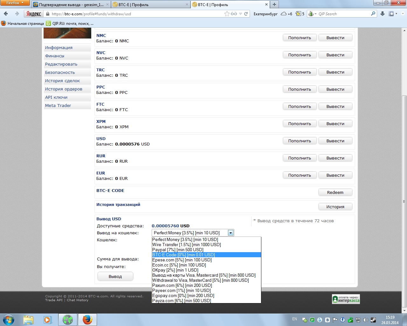Click Пополнить in the EUR row
This screenshot has height=326, width=407.
click(300, 175)
